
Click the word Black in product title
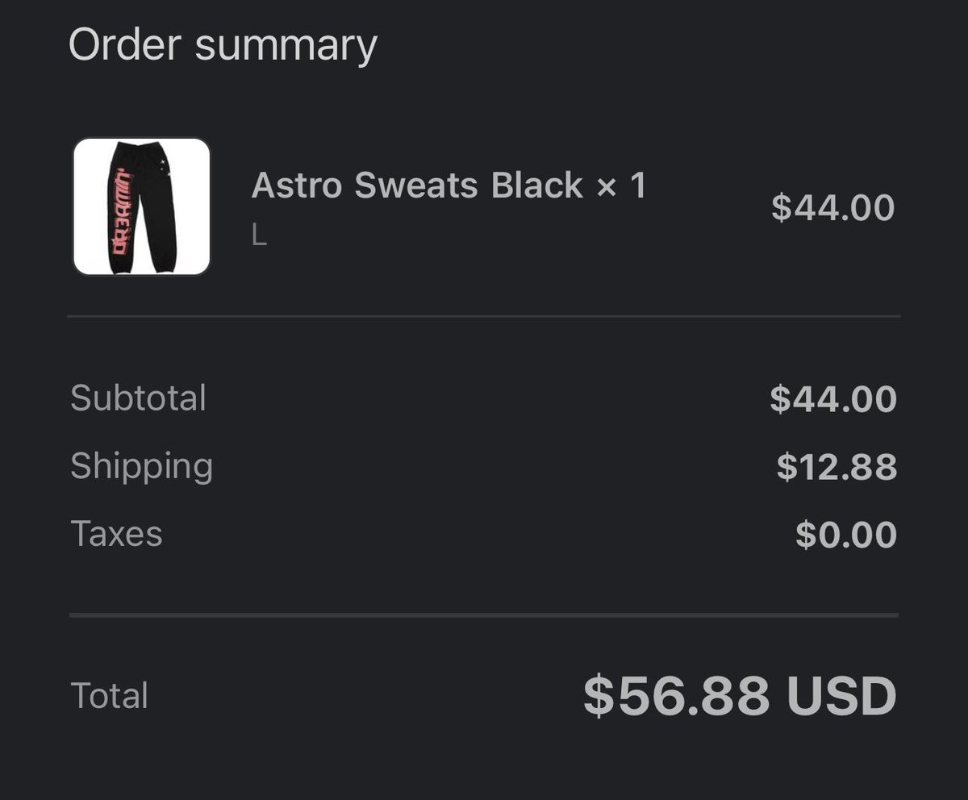coord(537,185)
